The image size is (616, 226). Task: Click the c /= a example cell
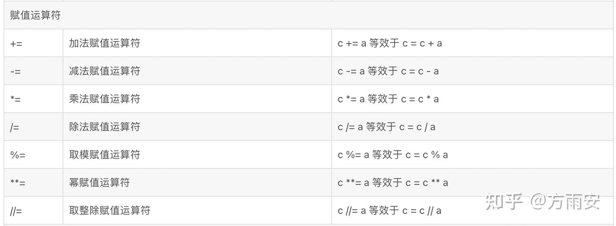pyautogui.click(x=386, y=127)
